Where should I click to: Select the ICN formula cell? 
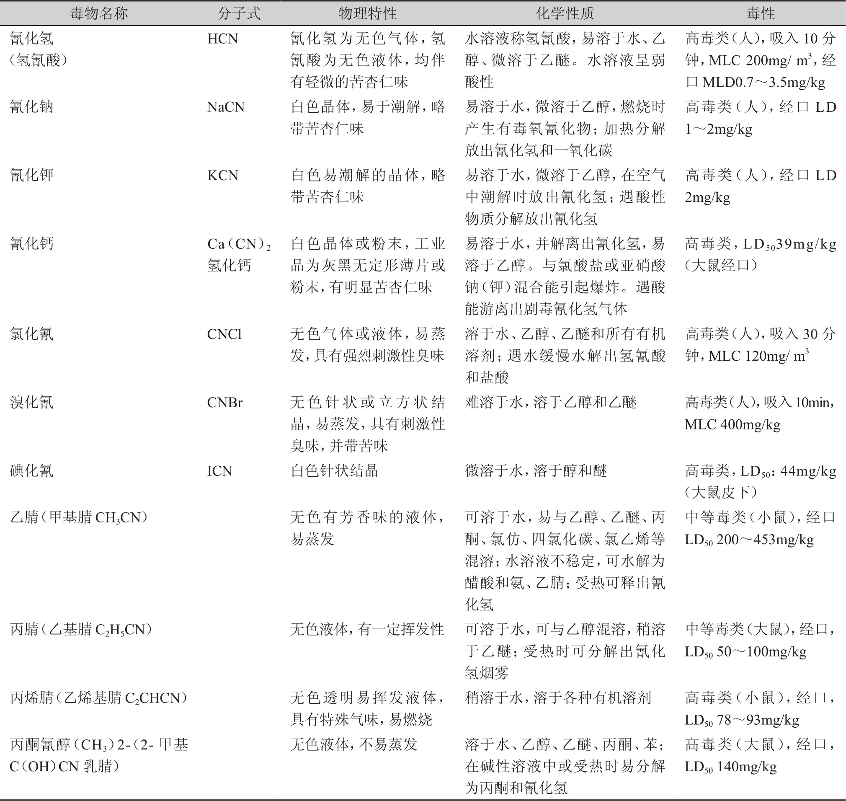(x=219, y=471)
